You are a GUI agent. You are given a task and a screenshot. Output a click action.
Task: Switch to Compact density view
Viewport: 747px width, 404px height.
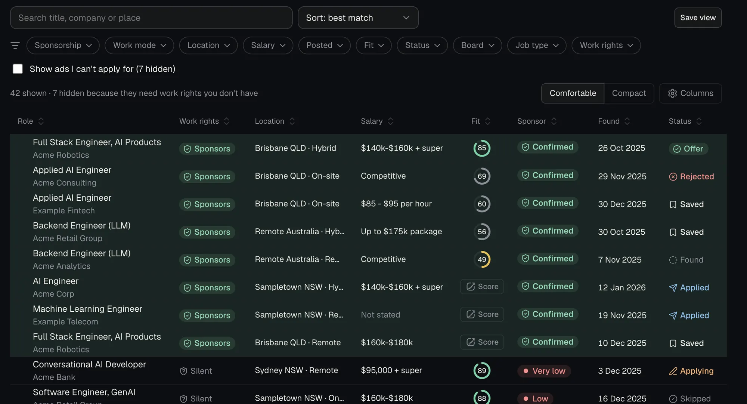point(629,93)
